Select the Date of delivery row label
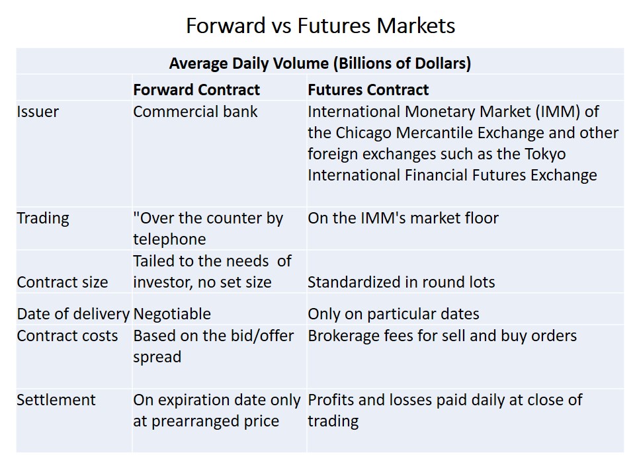The image size is (635, 476). [x=73, y=314]
